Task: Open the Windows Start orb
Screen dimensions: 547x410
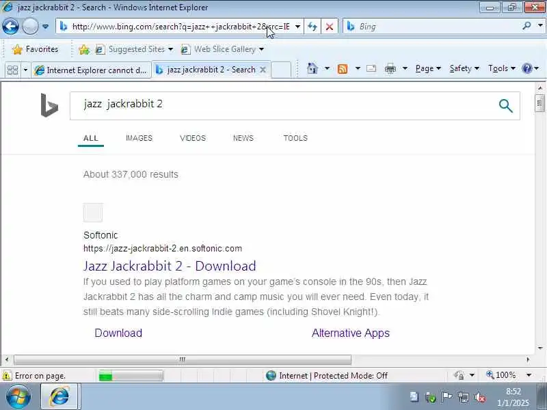Action: [18, 397]
